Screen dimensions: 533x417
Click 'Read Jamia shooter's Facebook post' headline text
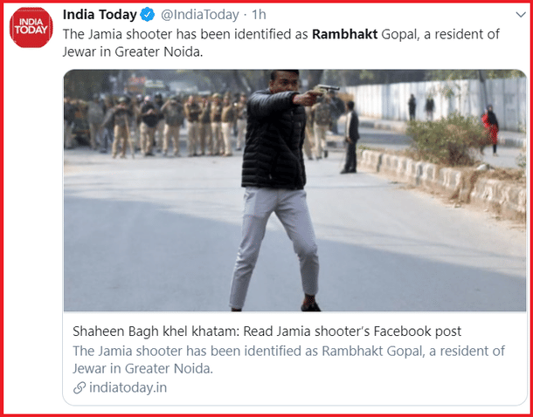(352, 332)
